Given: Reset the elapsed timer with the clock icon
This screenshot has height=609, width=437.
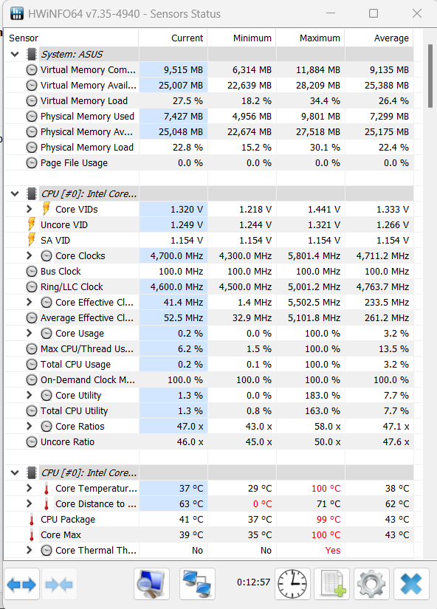Looking at the screenshot, I should coord(292,584).
